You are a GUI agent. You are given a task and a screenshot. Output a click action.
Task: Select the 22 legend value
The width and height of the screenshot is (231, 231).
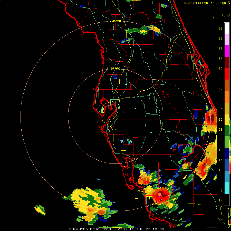pos(220,140)
